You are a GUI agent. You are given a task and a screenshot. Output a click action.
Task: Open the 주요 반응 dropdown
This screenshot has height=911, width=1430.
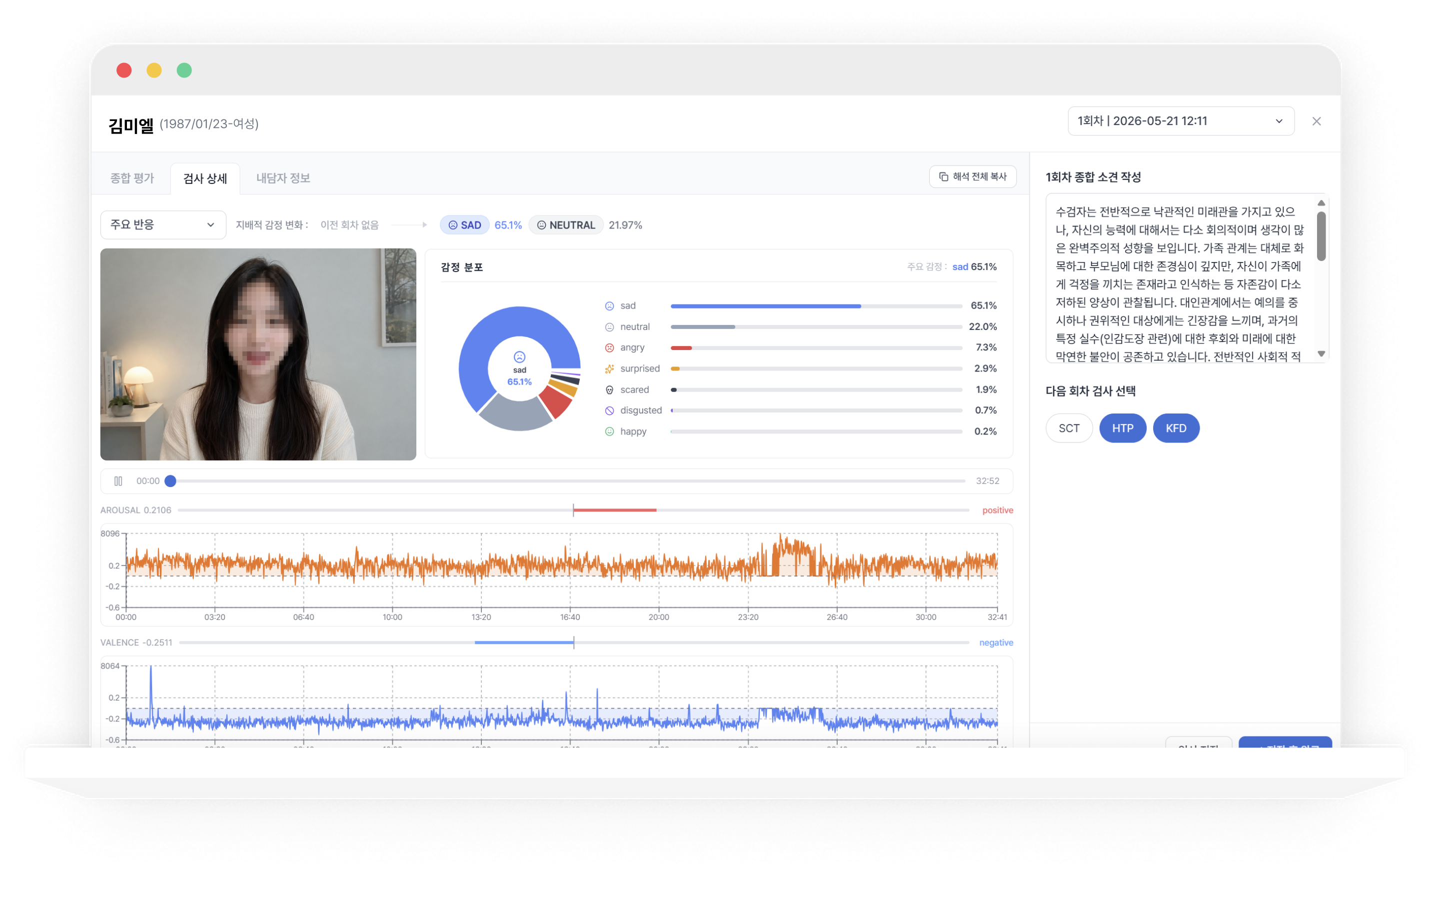(163, 224)
